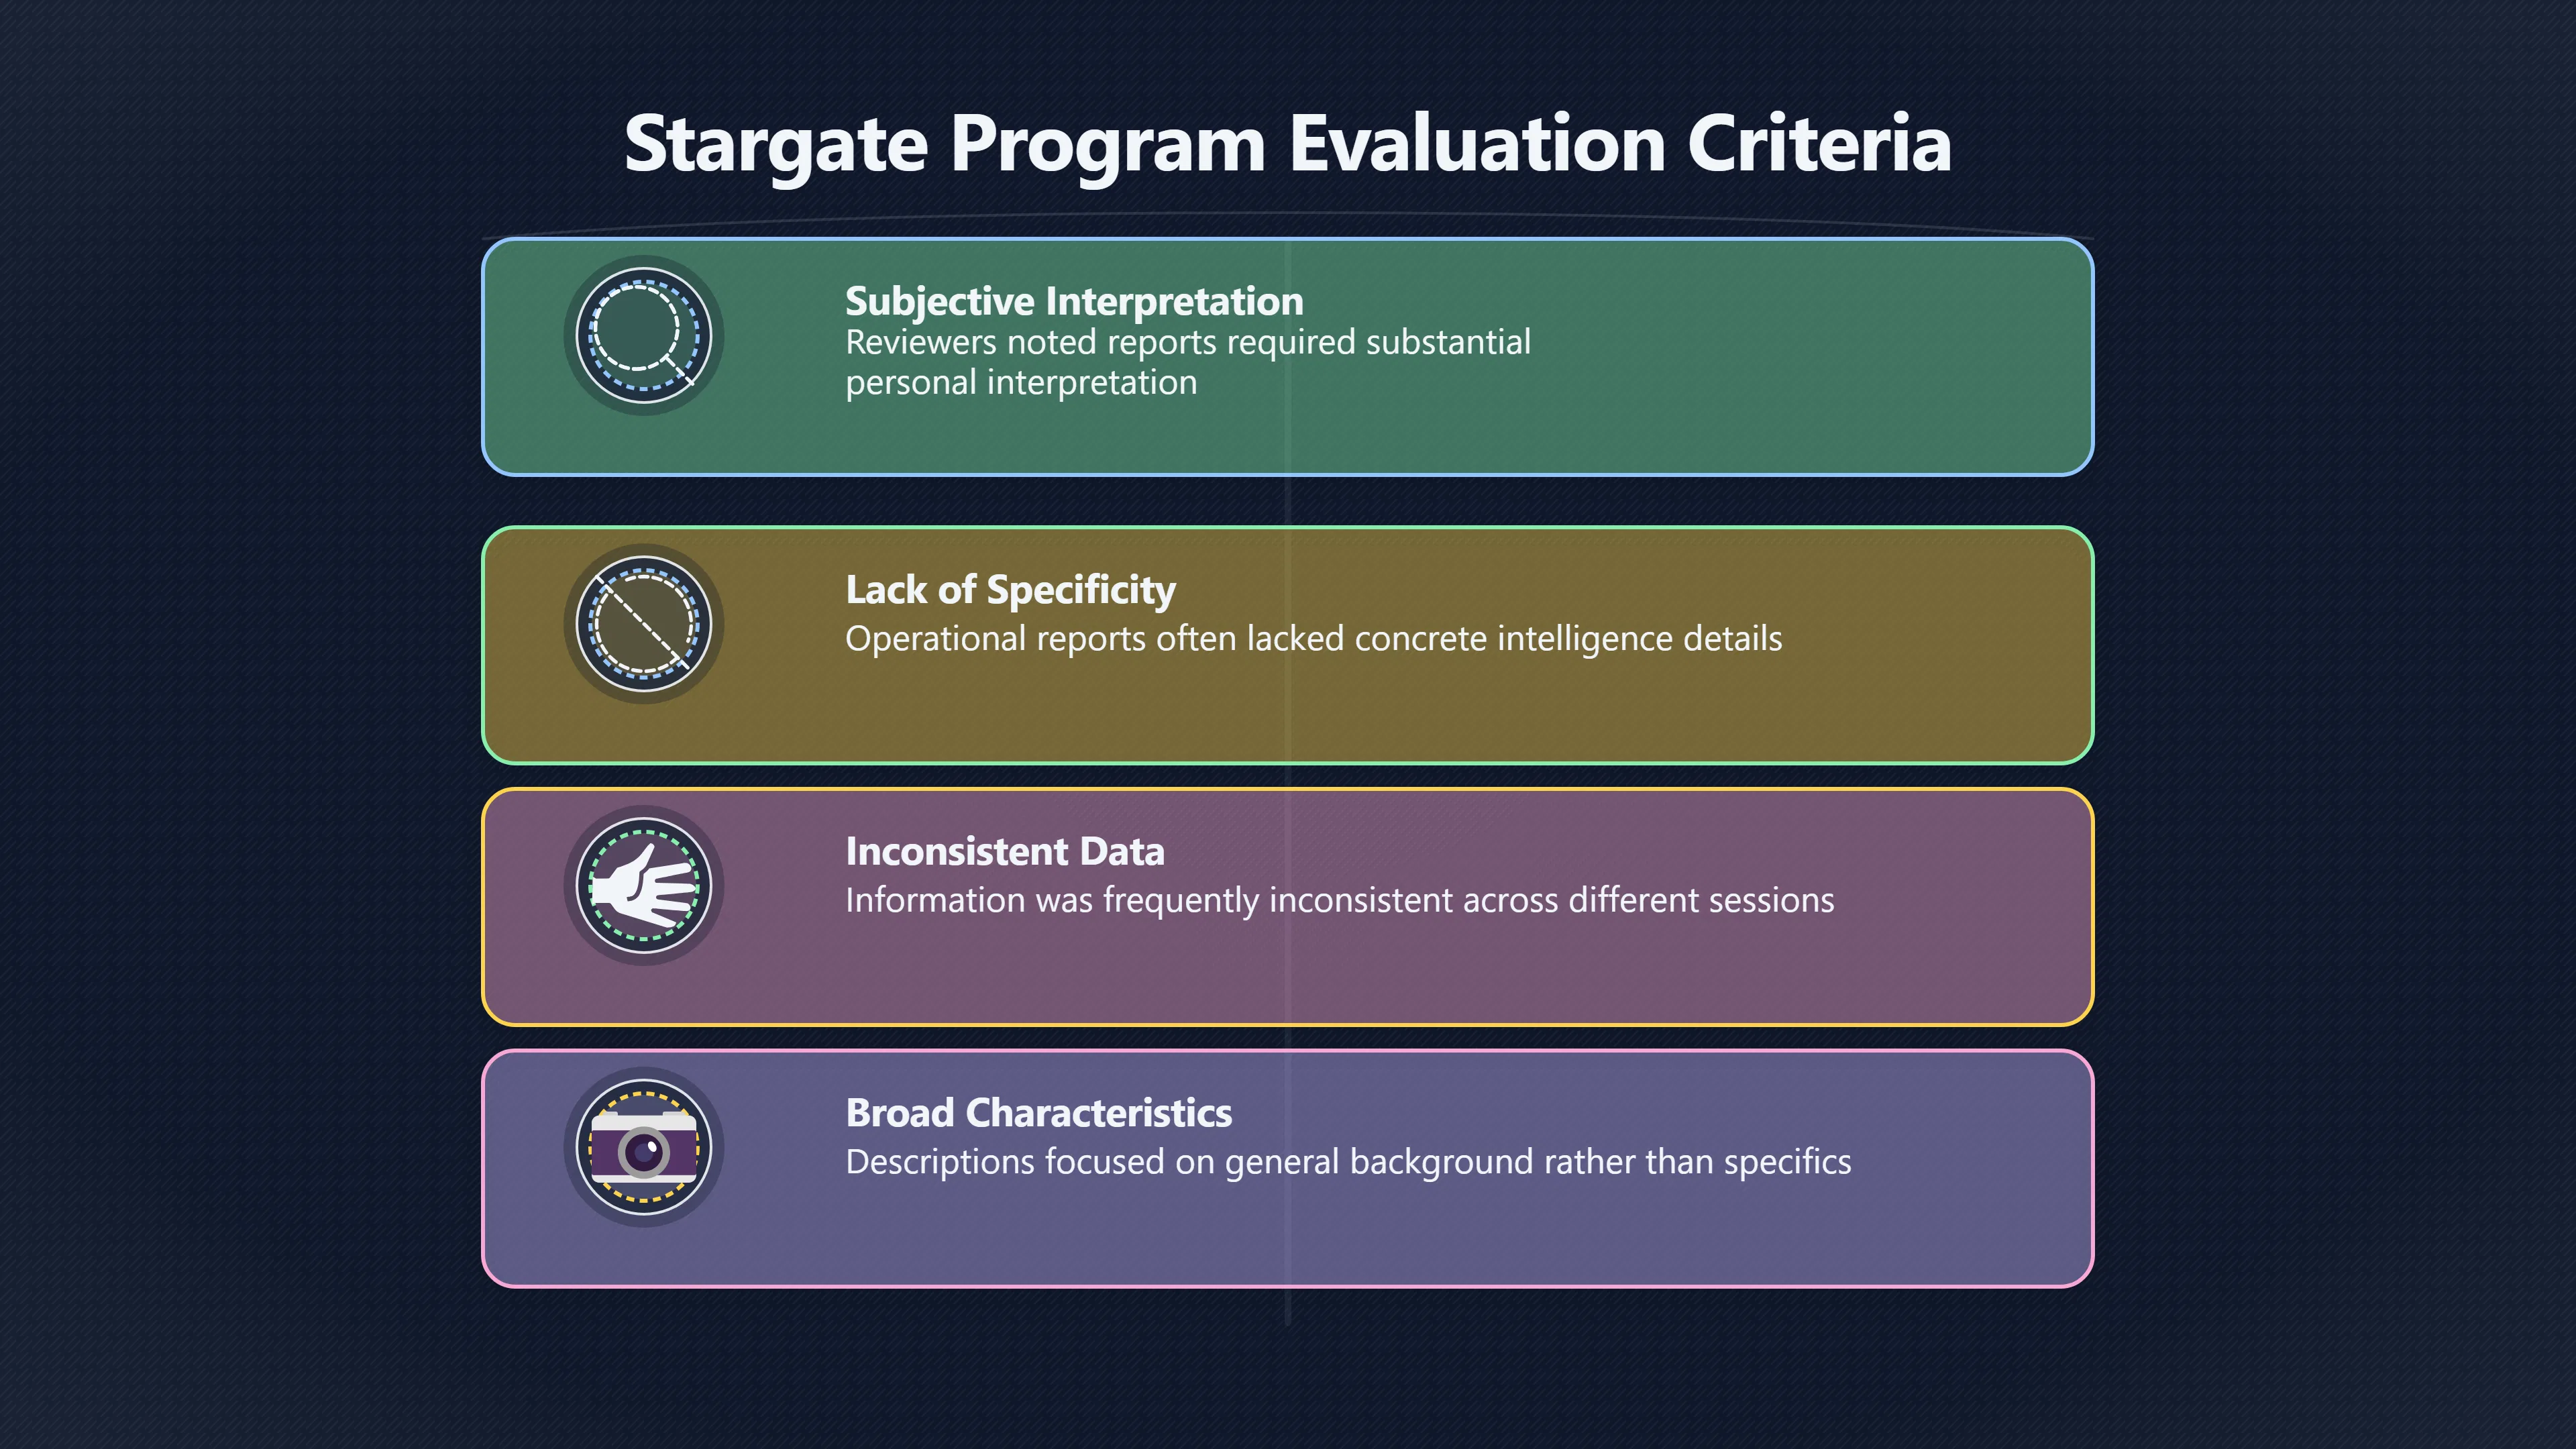Image resolution: width=2576 pixels, height=1449 pixels.
Task: Select the mauve Inconsistent Data card
Action: tap(1288, 907)
